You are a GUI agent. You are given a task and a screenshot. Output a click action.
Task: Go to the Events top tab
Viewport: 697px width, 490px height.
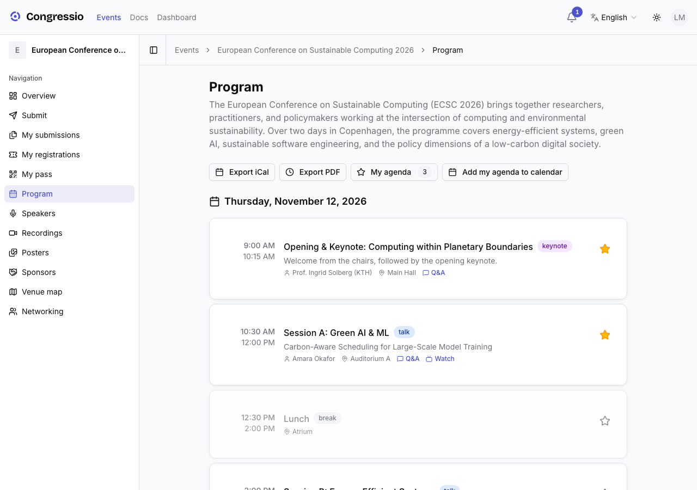[109, 17]
